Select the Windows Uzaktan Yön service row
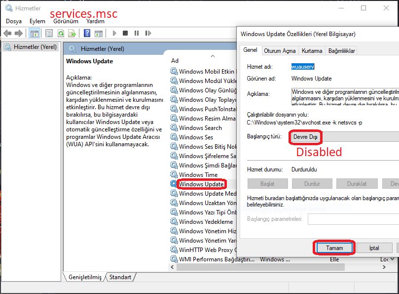This screenshot has height=294, width=399. tap(203, 203)
